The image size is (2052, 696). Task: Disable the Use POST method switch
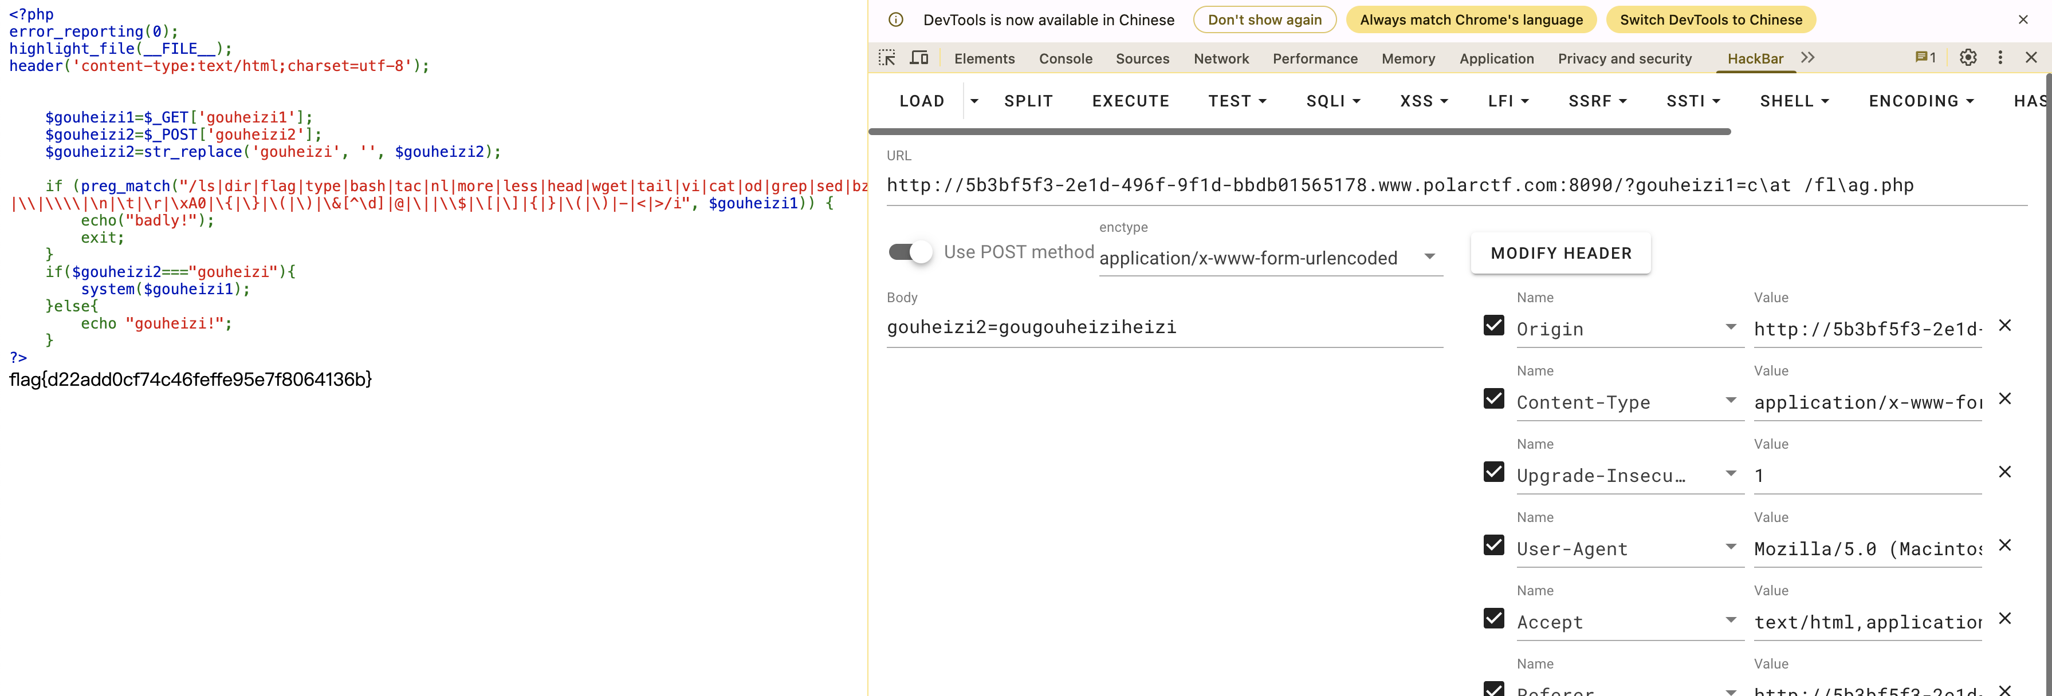(x=910, y=252)
